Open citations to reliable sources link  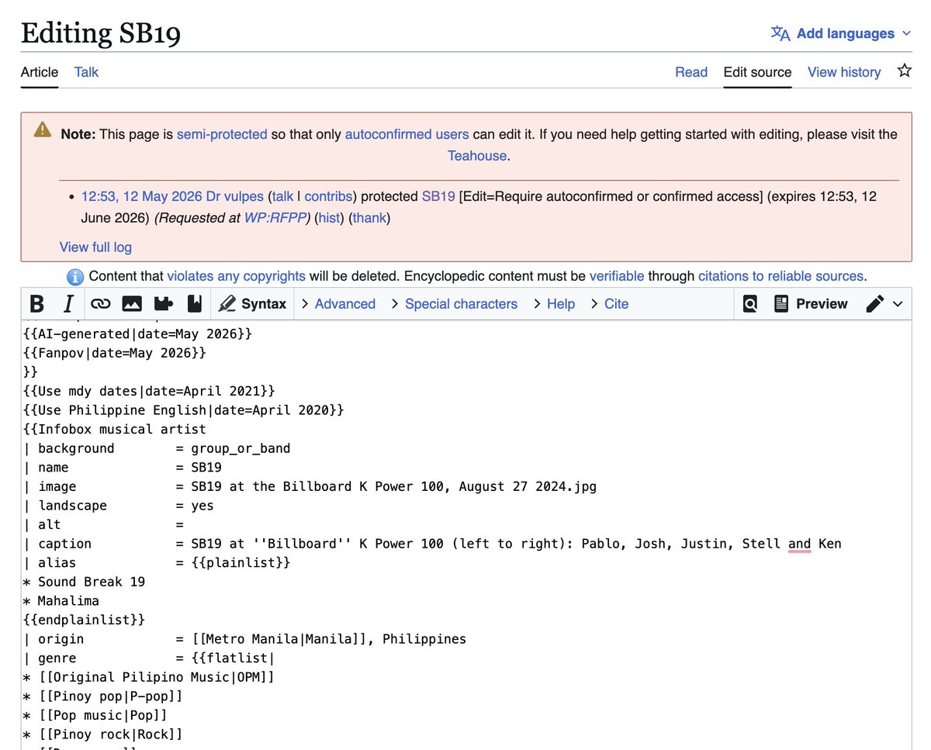780,276
